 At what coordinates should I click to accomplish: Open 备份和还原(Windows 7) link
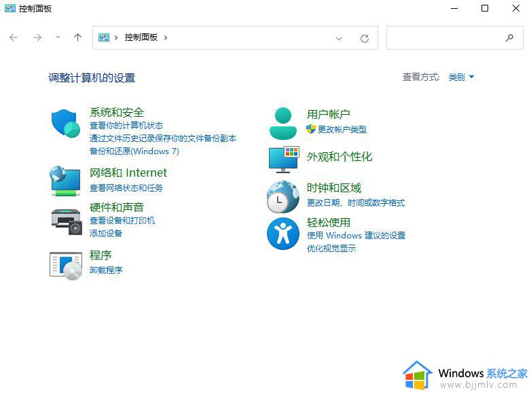click(134, 151)
